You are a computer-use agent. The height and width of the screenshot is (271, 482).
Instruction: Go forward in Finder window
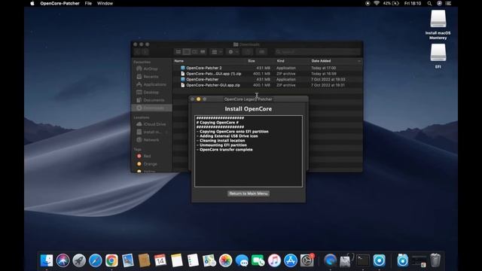[x=145, y=52]
